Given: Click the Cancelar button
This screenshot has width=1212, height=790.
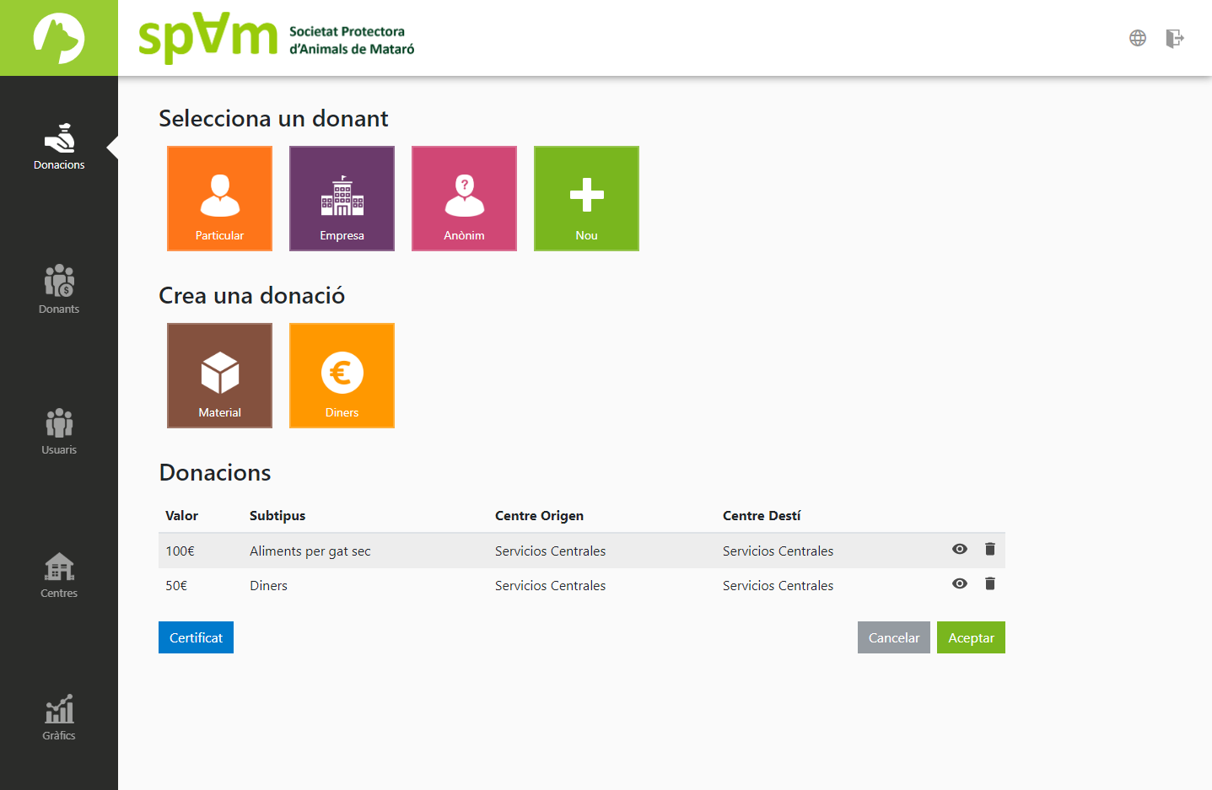Looking at the screenshot, I should tap(894, 637).
